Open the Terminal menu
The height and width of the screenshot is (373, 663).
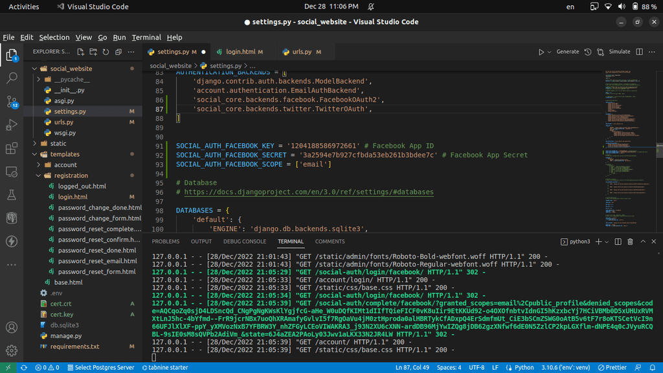coord(146,37)
